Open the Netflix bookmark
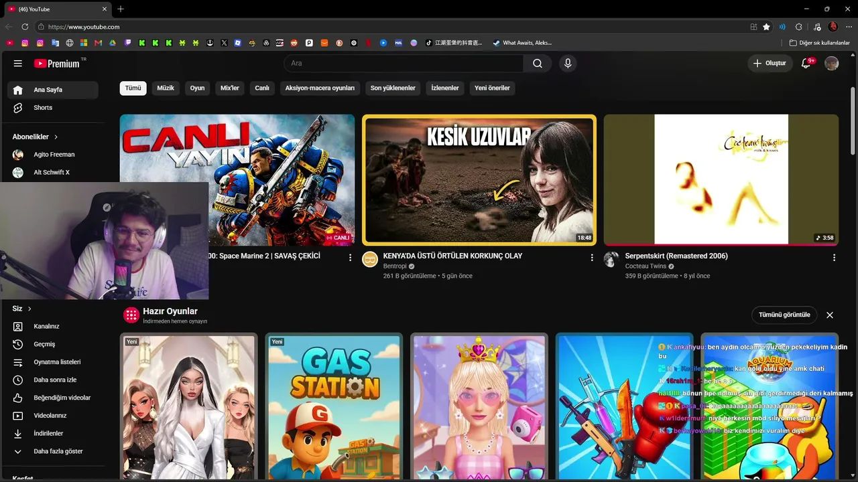 pyautogui.click(x=369, y=43)
